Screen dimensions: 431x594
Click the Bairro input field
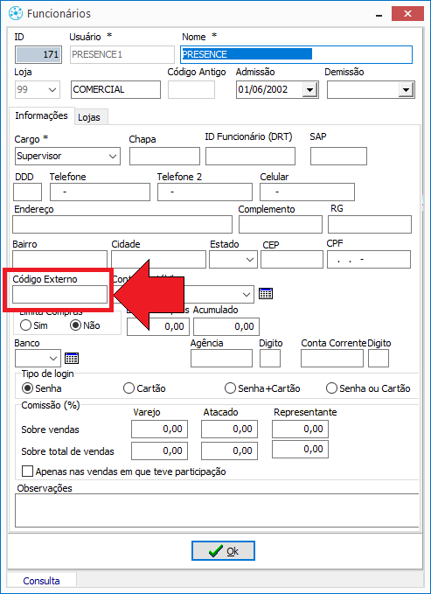pos(59,260)
